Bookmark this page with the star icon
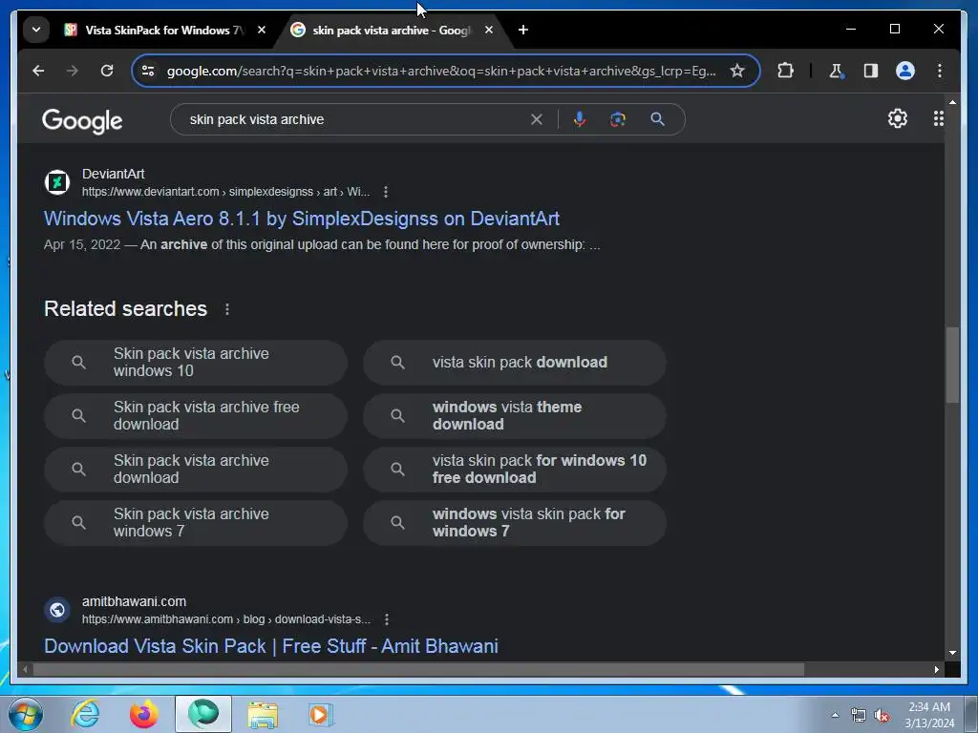Screen dimensions: 978x733 737,71
